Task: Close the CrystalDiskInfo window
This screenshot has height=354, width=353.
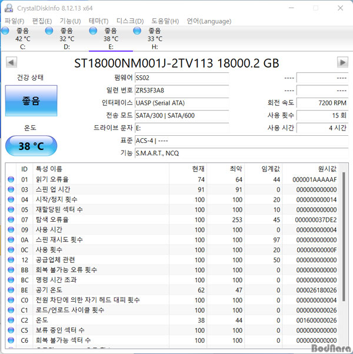Action: pos(341,8)
